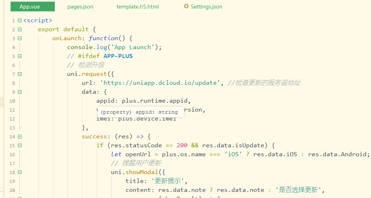Click the appid property tooltip popup

139,112
